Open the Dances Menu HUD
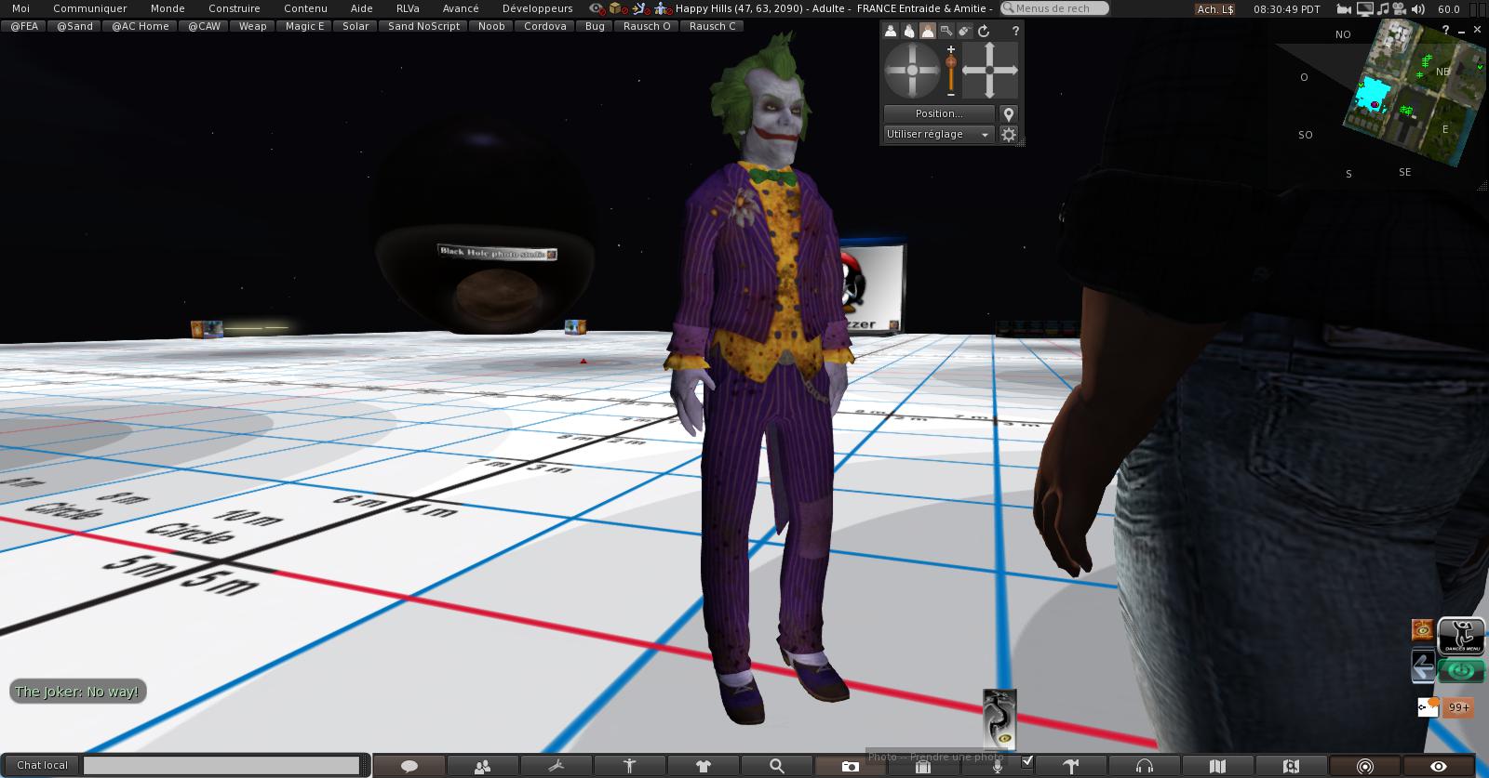The height and width of the screenshot is (778, 1489). (x=1461, y=636)
